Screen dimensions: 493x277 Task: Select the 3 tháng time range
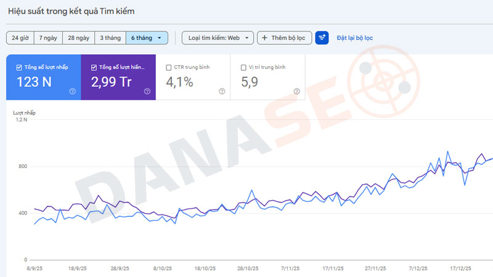[x=110, y=38]
